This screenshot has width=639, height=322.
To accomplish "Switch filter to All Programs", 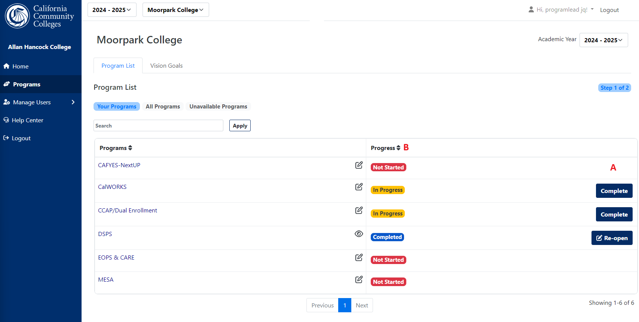I will coord(163,107).
